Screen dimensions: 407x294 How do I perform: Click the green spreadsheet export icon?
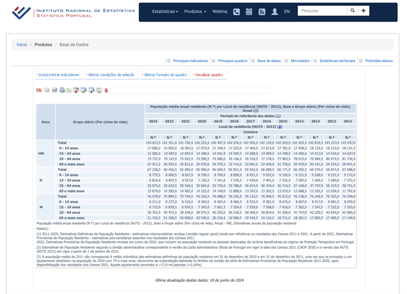pyautogui.click(x=69, y=90)
